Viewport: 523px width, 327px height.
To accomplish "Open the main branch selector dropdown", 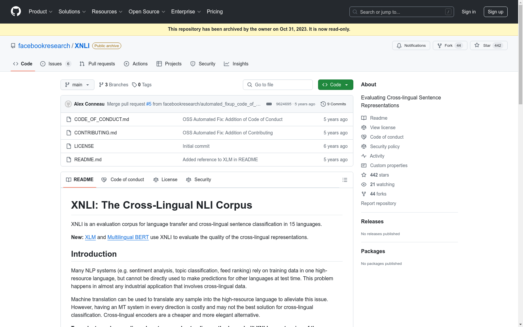I will (77, 85).
